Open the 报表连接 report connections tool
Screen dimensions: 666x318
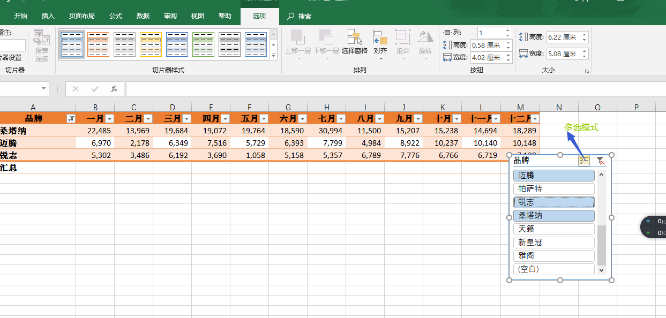click(41, 46)
